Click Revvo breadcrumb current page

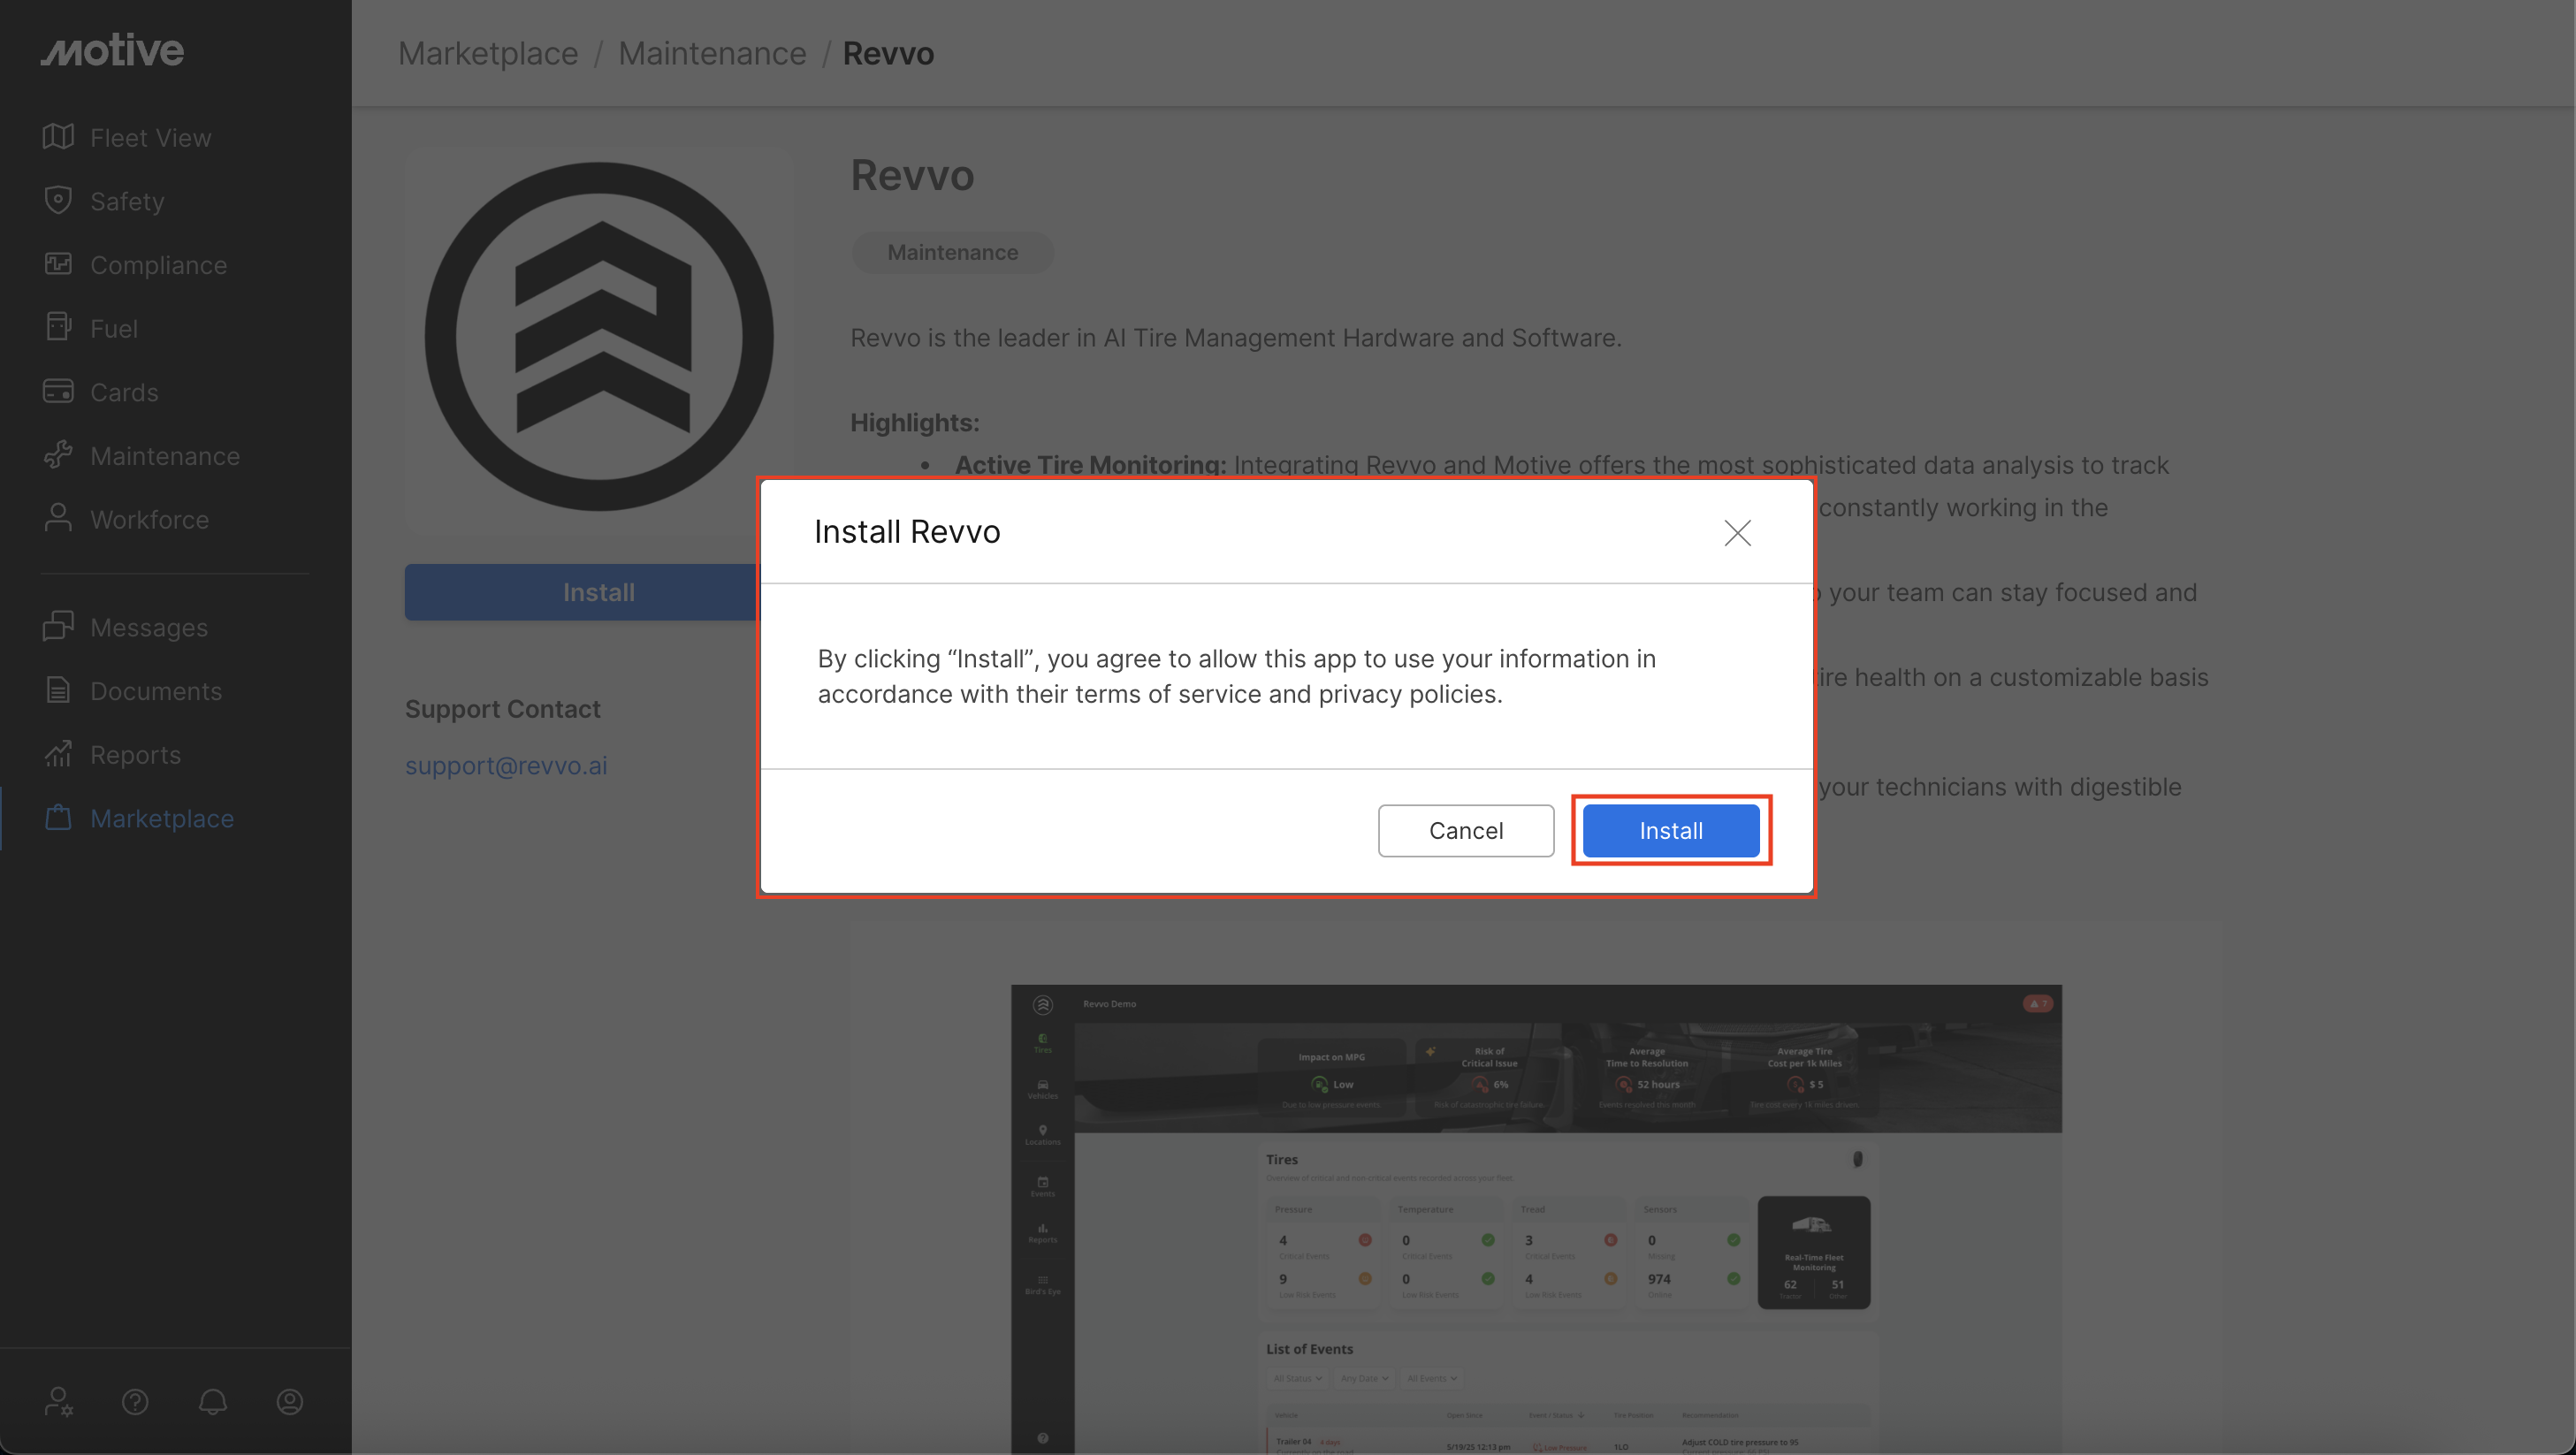tap(888, 53)
